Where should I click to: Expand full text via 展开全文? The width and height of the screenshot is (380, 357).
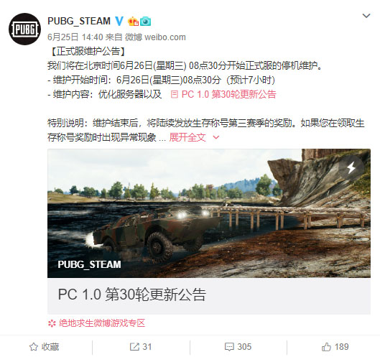[187, 137]
